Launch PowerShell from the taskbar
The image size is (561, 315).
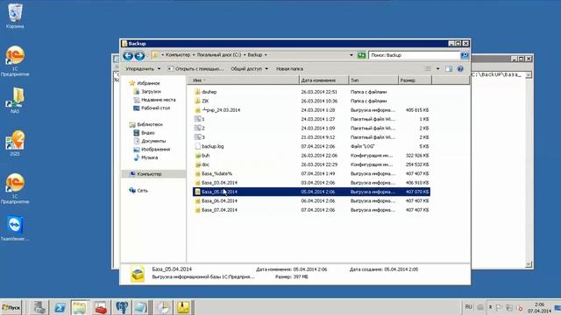point(60,307)
